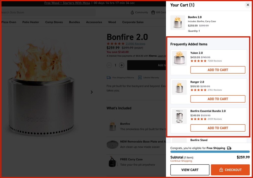
Task: Click the Gift Card gift-box icon
Action: click(153, 12)
